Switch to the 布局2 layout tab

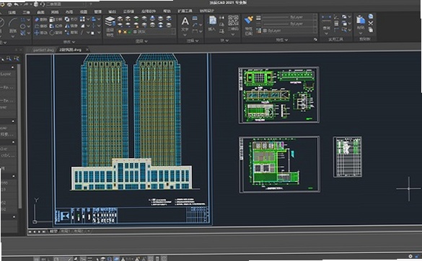[79, 231]
